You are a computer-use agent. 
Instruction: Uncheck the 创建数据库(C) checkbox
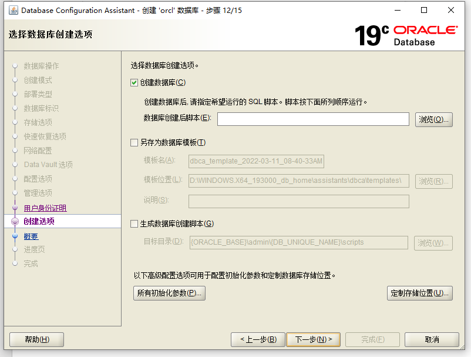134,82
